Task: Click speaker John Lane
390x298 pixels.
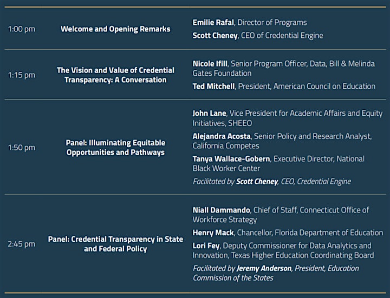Action: 210,113
